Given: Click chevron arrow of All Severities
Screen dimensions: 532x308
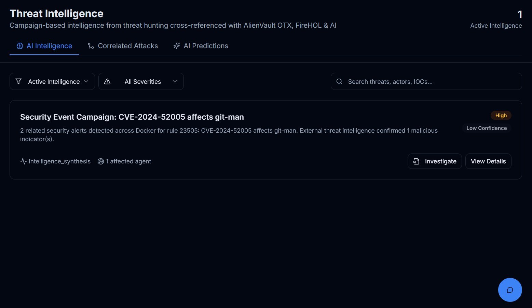Looking at the screenshot, I should coord(175,81).
